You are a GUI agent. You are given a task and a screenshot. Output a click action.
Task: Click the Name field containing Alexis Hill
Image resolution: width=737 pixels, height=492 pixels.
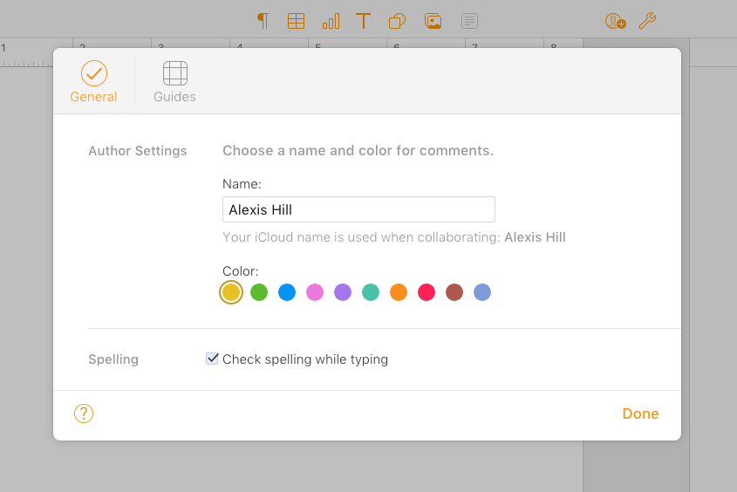pos(358,209)
